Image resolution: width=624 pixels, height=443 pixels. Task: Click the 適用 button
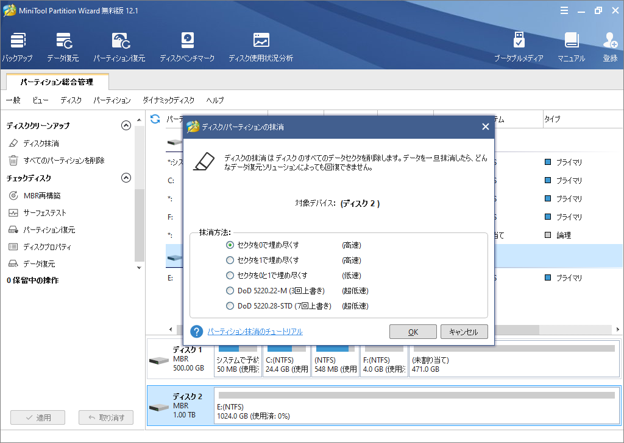pyautogui.click(x=38, y=417)
